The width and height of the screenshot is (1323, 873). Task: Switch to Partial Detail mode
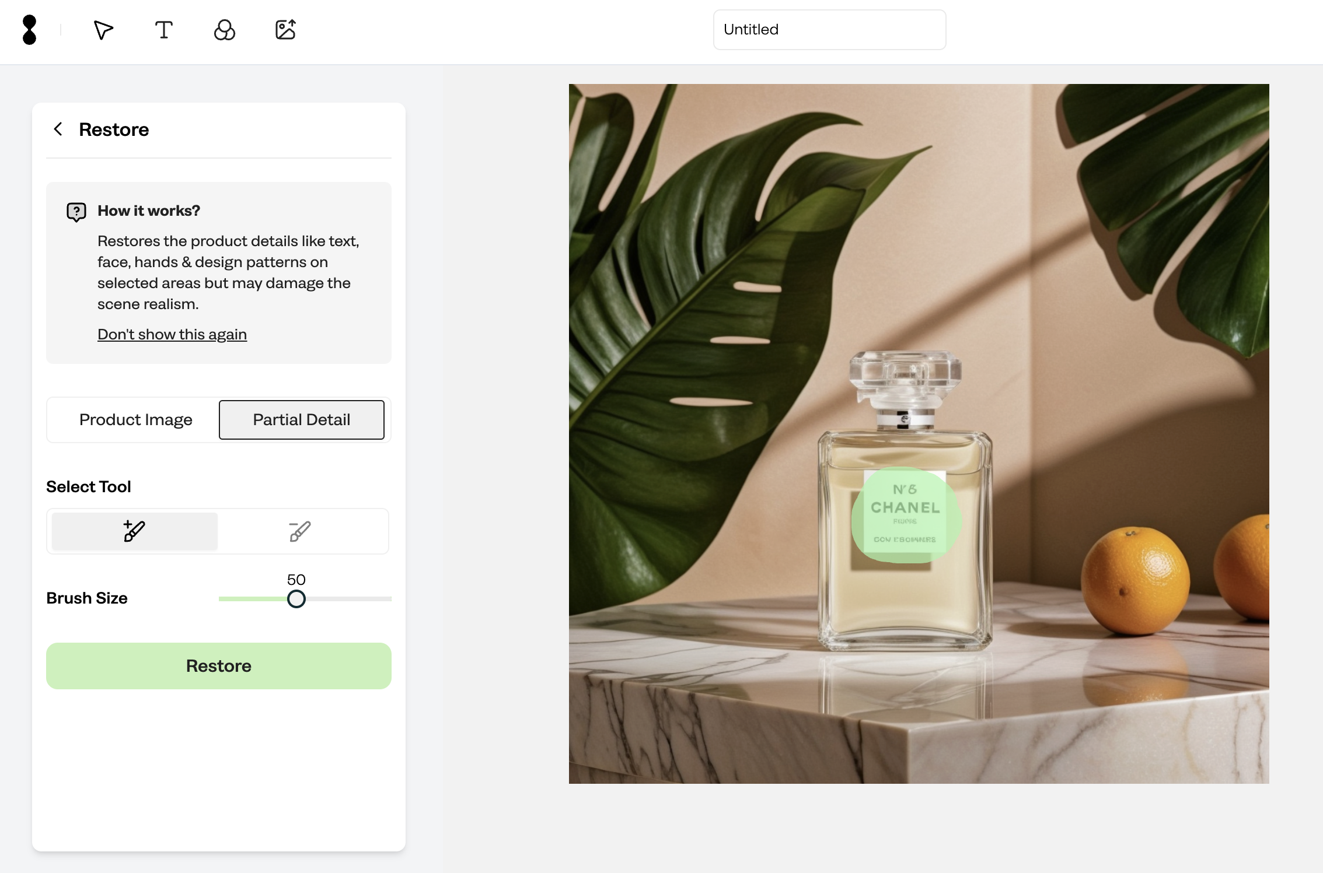302,419
